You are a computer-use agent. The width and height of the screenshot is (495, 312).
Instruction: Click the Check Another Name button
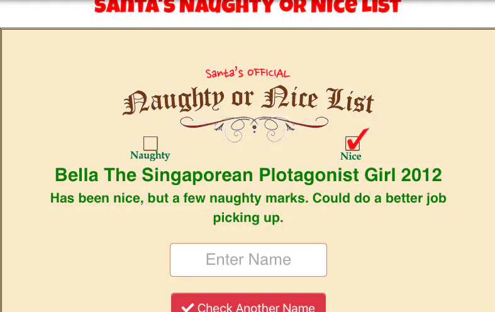coord(248,303)
